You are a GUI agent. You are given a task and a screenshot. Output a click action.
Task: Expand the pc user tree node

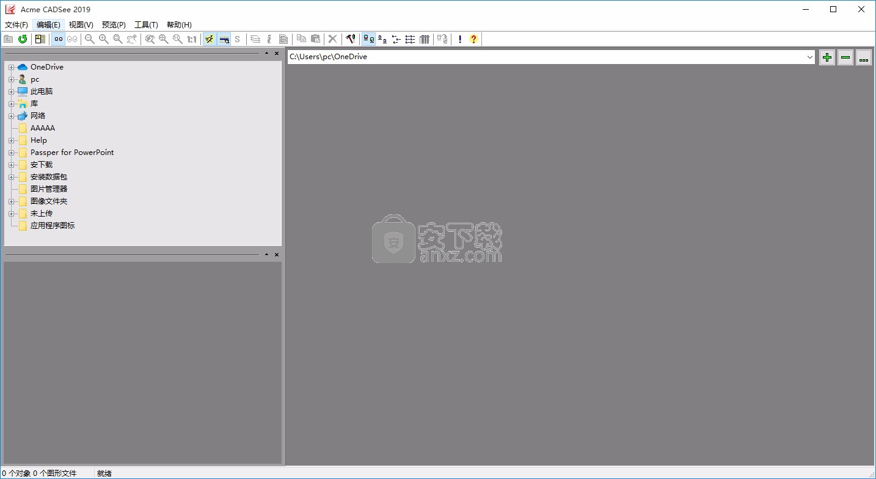[11, 79]
